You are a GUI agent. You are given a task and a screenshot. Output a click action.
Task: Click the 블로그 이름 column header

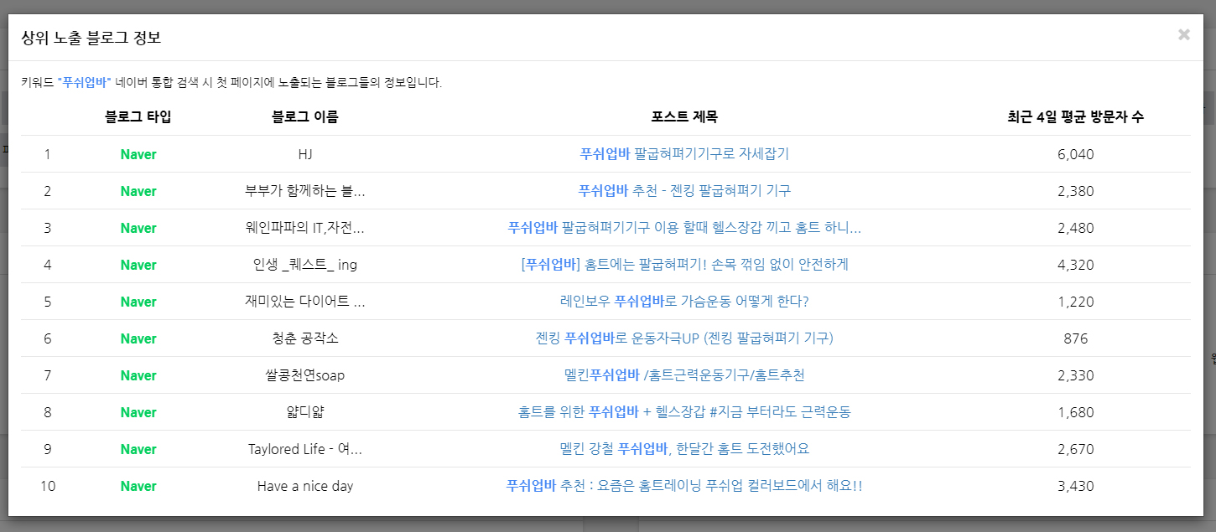305,116
